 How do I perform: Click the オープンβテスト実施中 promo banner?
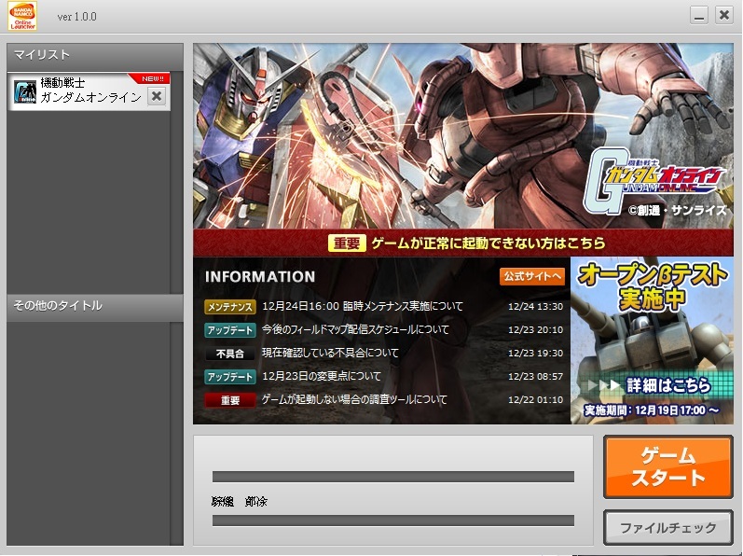(x=652, y=341)
